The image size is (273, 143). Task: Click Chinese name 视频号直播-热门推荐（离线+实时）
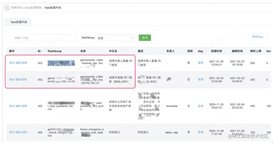(121, 79)
